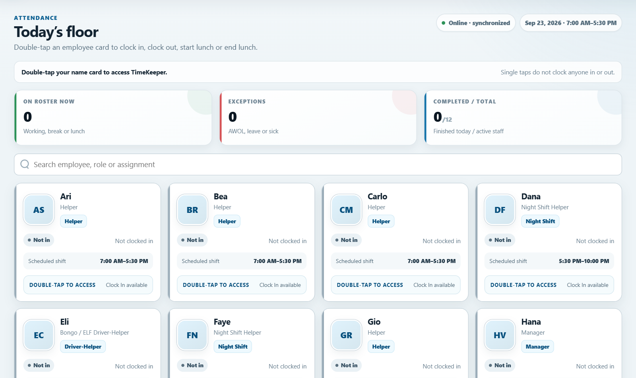Viewport: 636px width, 378px height.
Task: Select Carlo's CM avatar badge
Action: [x=346, y=210]
